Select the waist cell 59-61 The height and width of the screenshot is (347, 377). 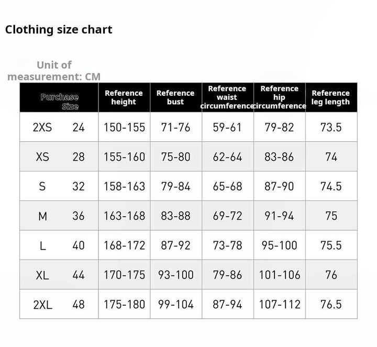click(227, 127)
